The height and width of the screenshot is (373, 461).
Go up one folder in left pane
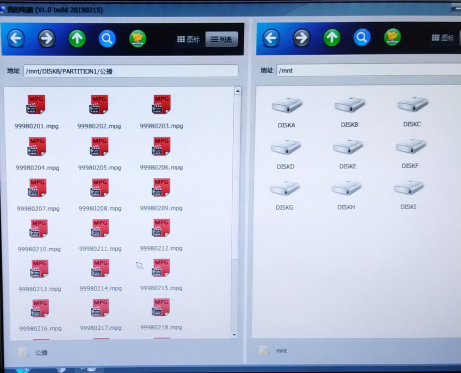point(77,39)
